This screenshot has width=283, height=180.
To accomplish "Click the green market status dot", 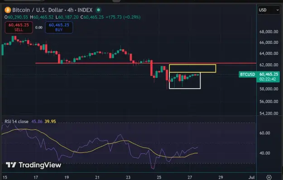I will (98, 10).
